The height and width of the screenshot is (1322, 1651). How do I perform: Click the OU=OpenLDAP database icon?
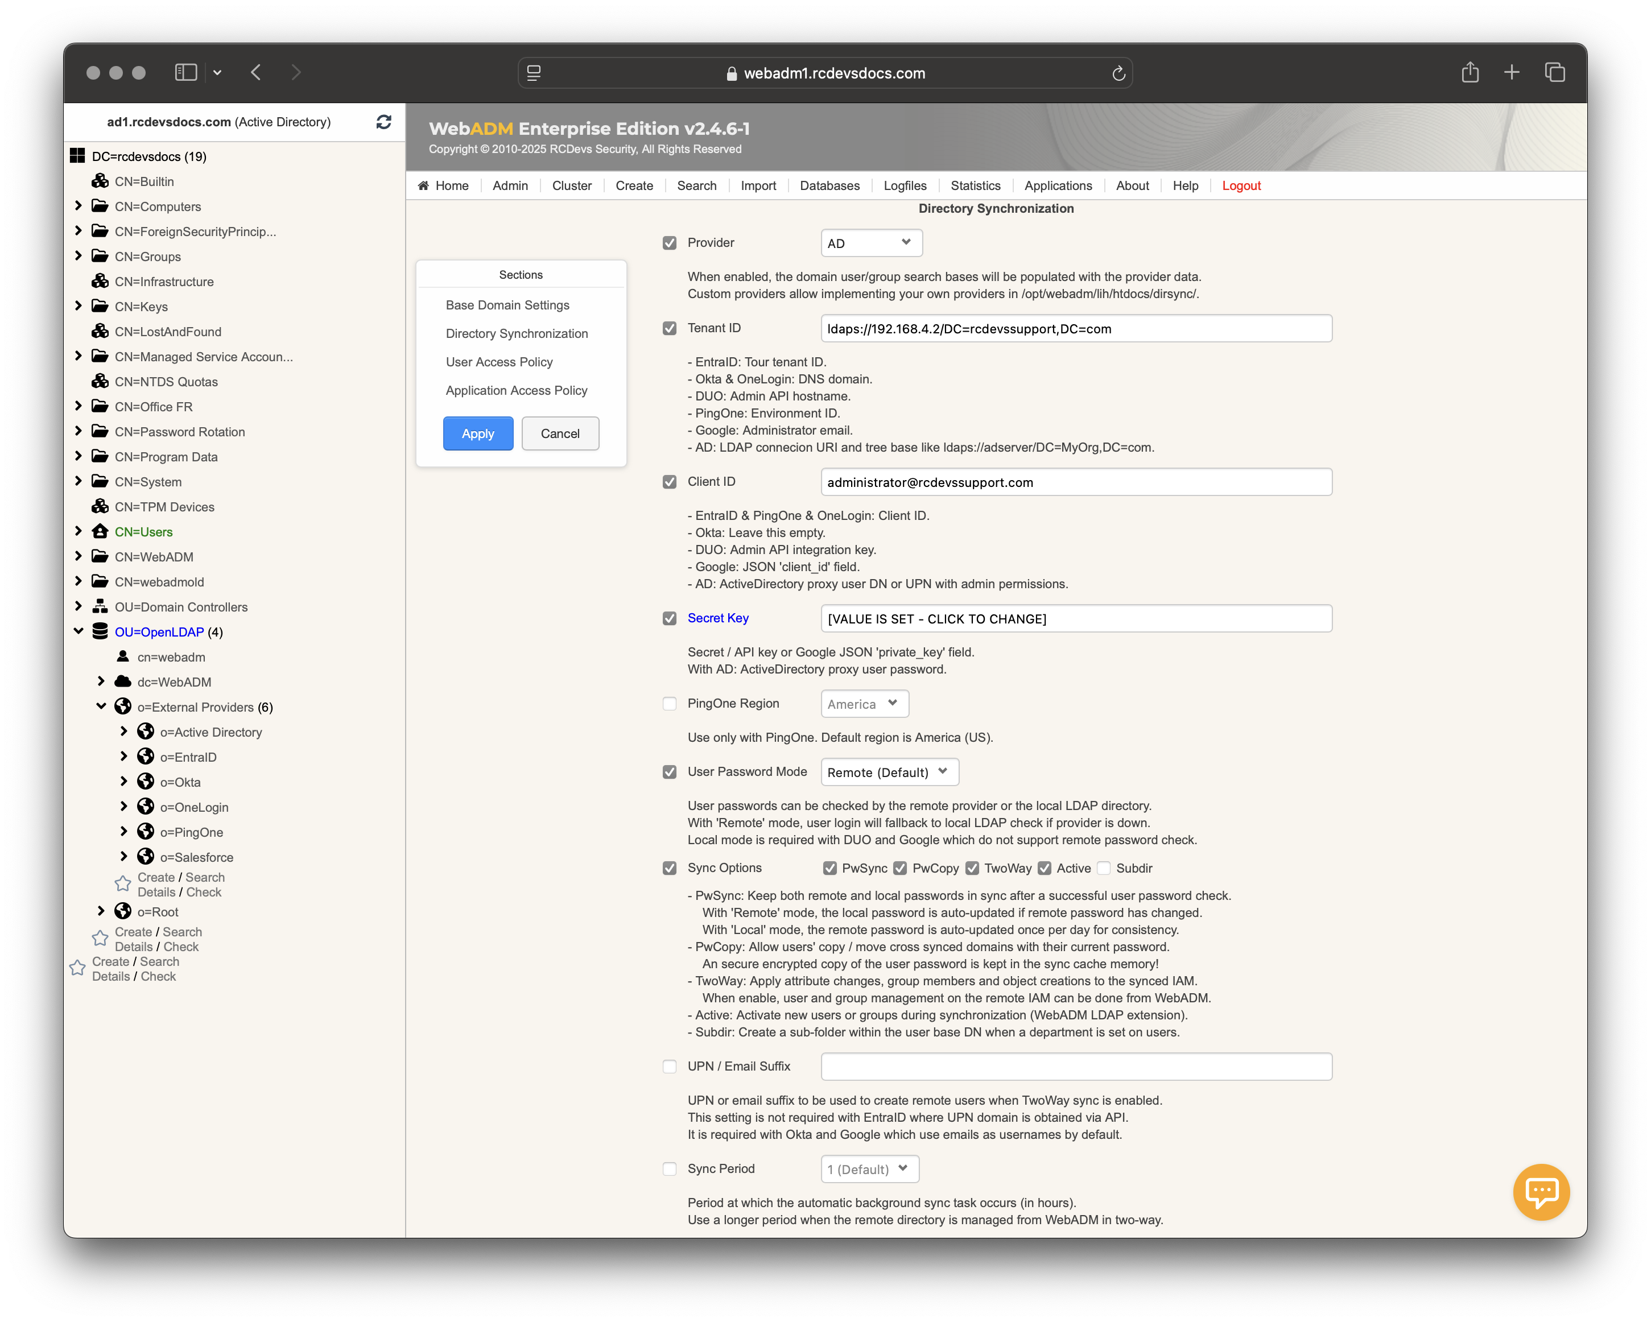point(100,631)
